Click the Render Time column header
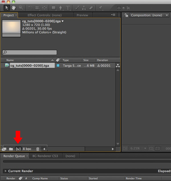 pyautogui.click(x=134, y=178)
